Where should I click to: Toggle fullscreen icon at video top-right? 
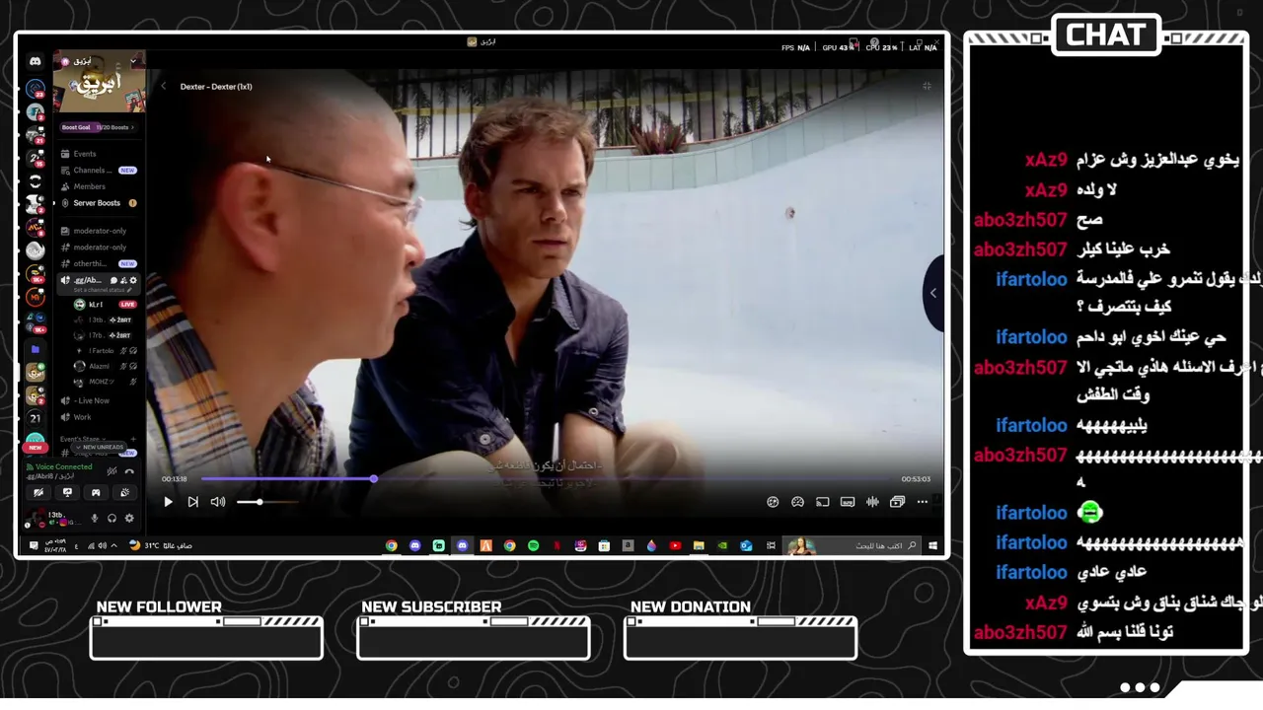pos(927,86)
